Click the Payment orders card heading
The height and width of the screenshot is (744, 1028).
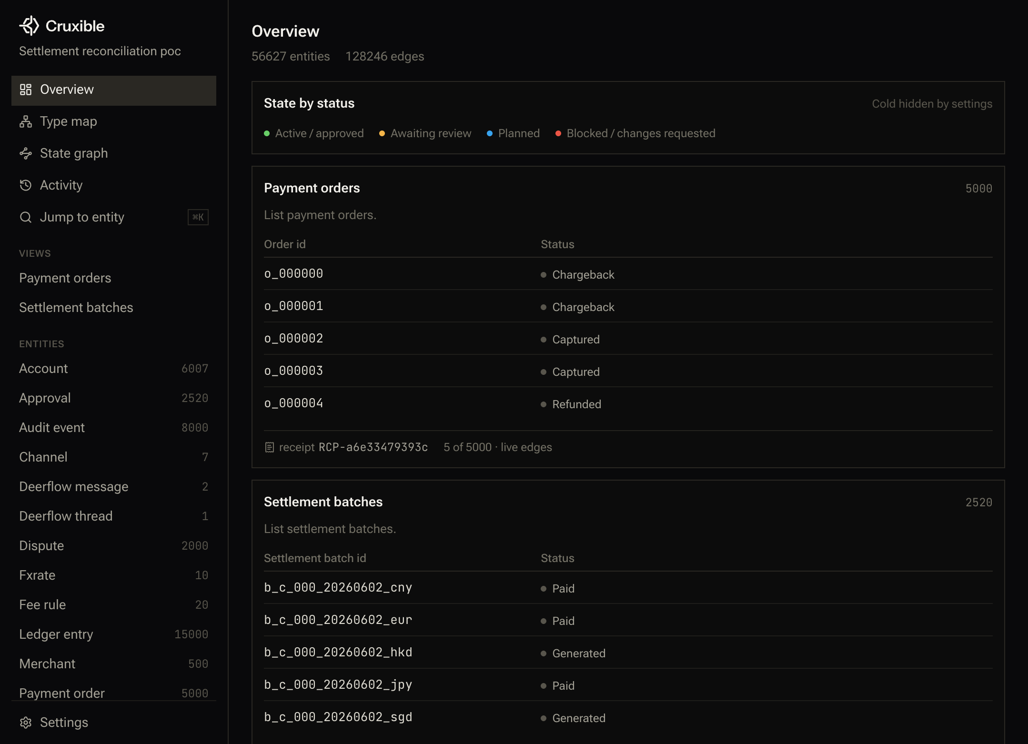312,188
